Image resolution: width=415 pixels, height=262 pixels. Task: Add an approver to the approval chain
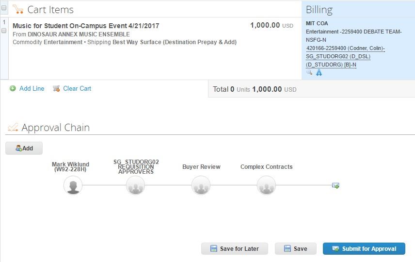click(x=24, y=148)
